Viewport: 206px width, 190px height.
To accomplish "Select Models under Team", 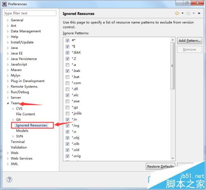I will tap(22, 131).
